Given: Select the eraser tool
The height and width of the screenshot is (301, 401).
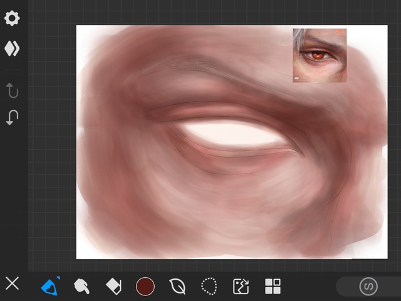Looking at the screenshot, I should click(x=113, y=287).
